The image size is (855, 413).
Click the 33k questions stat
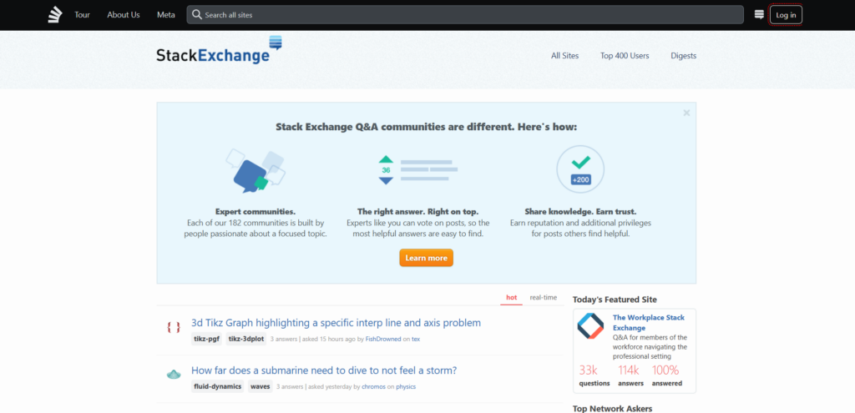point(594,376)
